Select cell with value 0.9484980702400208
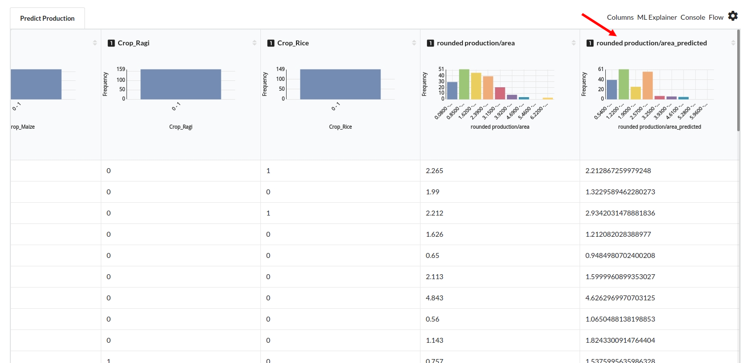This screenshot has height=363, width=755. (x=660, y=255)
